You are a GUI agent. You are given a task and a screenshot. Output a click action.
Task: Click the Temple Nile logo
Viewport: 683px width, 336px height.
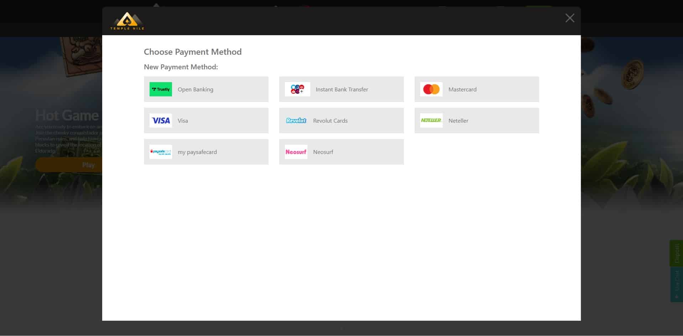click(x=127, y=21)
